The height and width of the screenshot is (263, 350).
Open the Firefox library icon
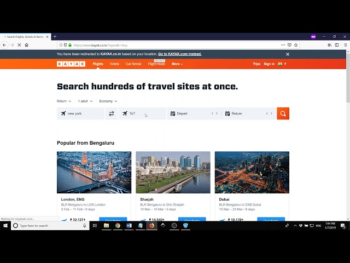[x=329, y=45]
